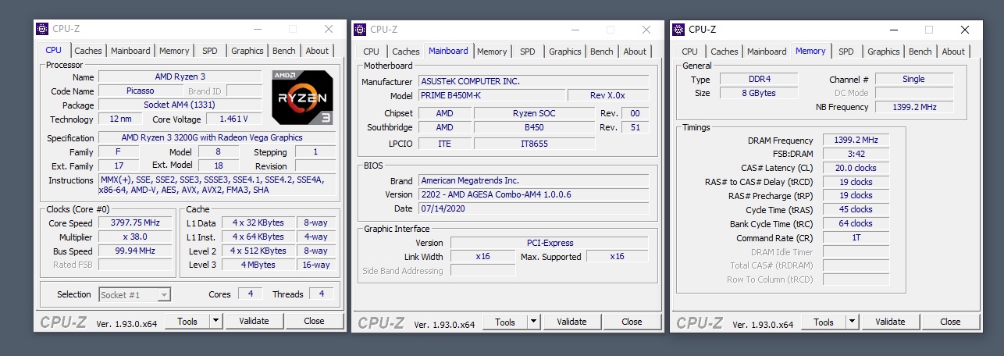Switch to About tab in Mainboard window
The height and width of the screenshot is (356, 1004).
tap(635, 52)
